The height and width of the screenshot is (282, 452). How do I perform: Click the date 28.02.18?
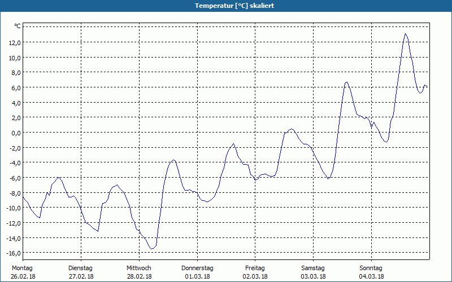pos(139,276)
